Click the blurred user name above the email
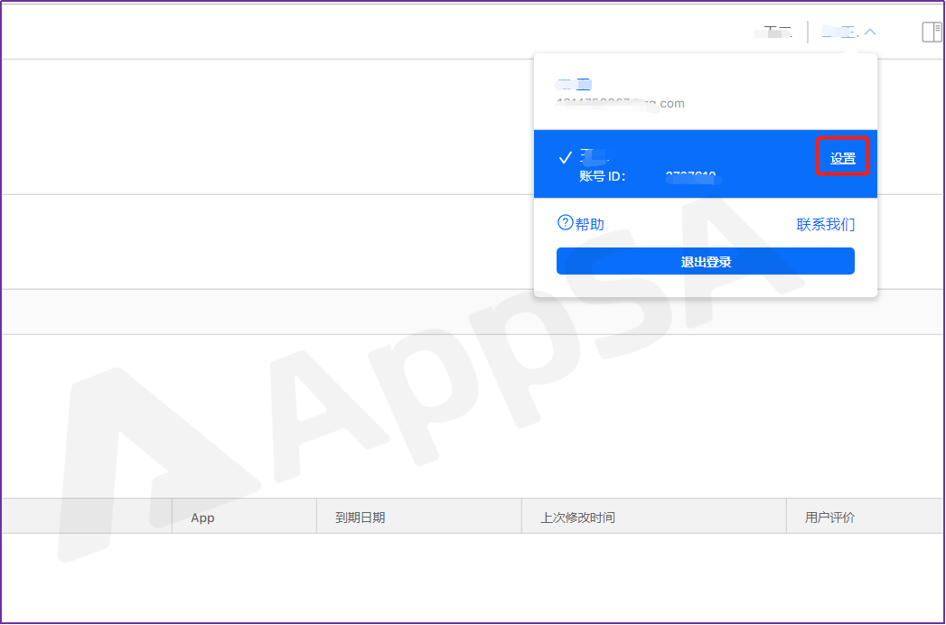 574,85
